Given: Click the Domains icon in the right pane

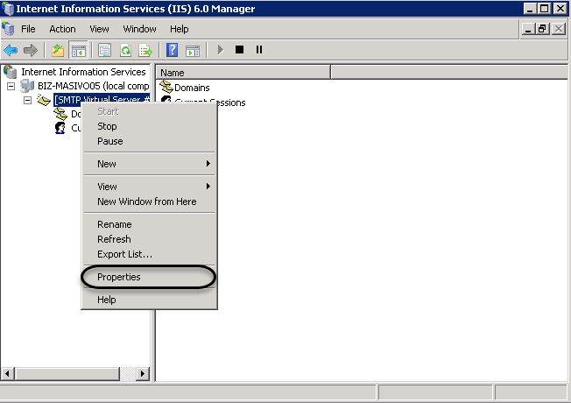Looking at the screenshot, I should [x=166, y=87].
